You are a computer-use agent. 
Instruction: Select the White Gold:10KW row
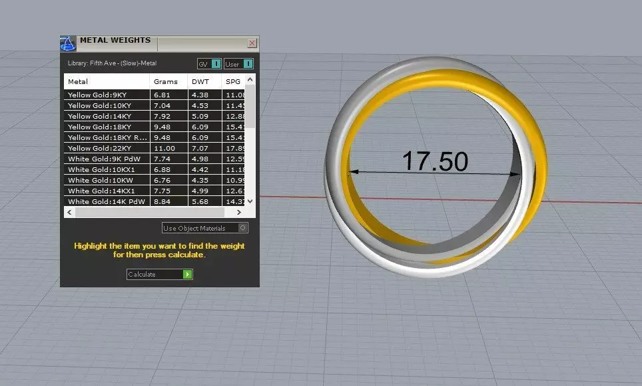click(x=155, y=180)
